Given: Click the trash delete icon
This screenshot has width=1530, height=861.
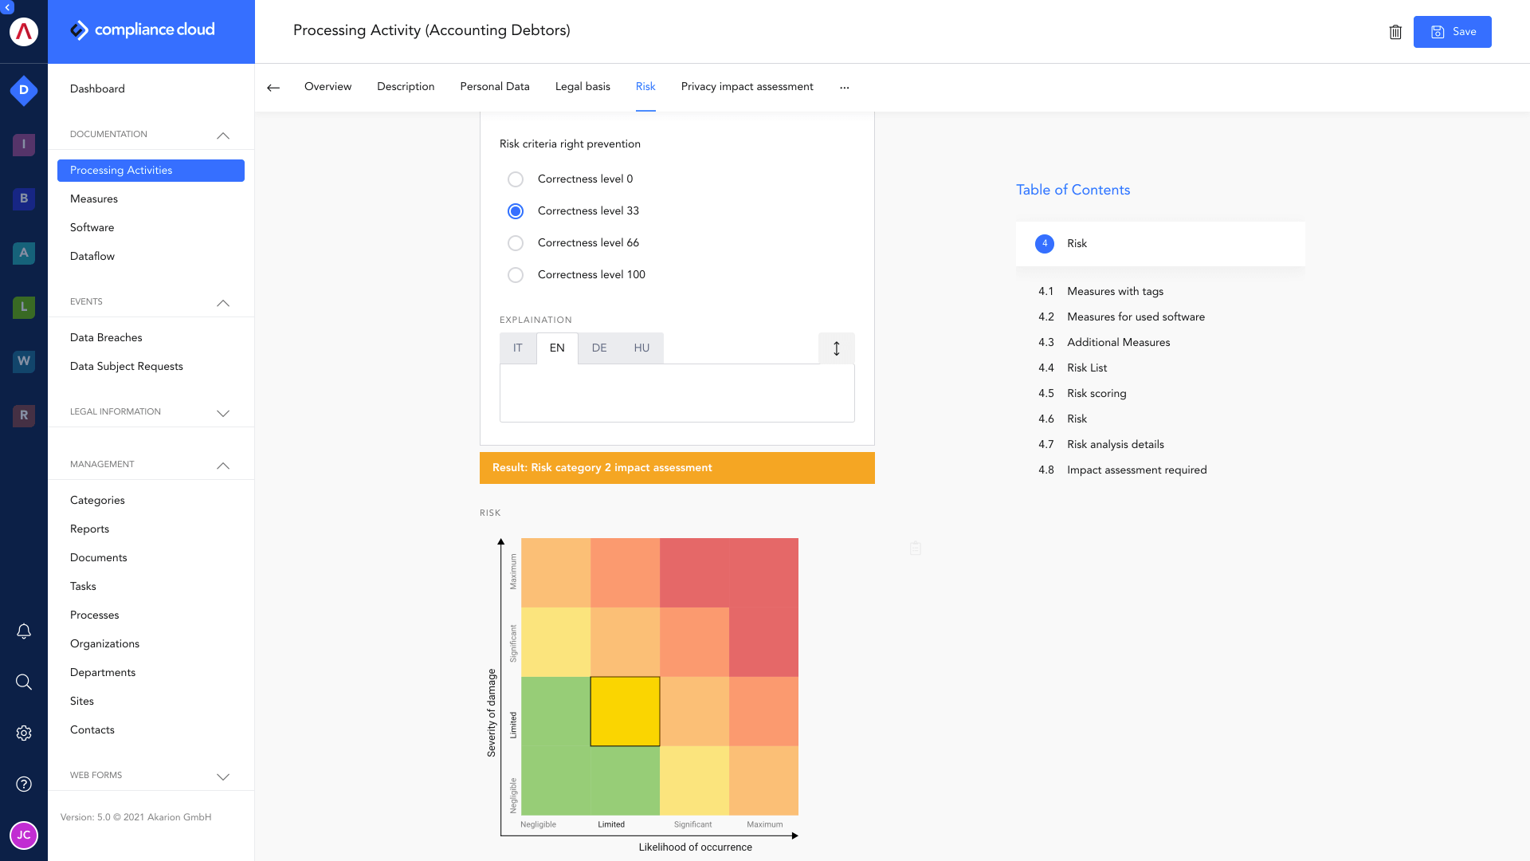Looking at the screenshot, I should coord(1395,32).
